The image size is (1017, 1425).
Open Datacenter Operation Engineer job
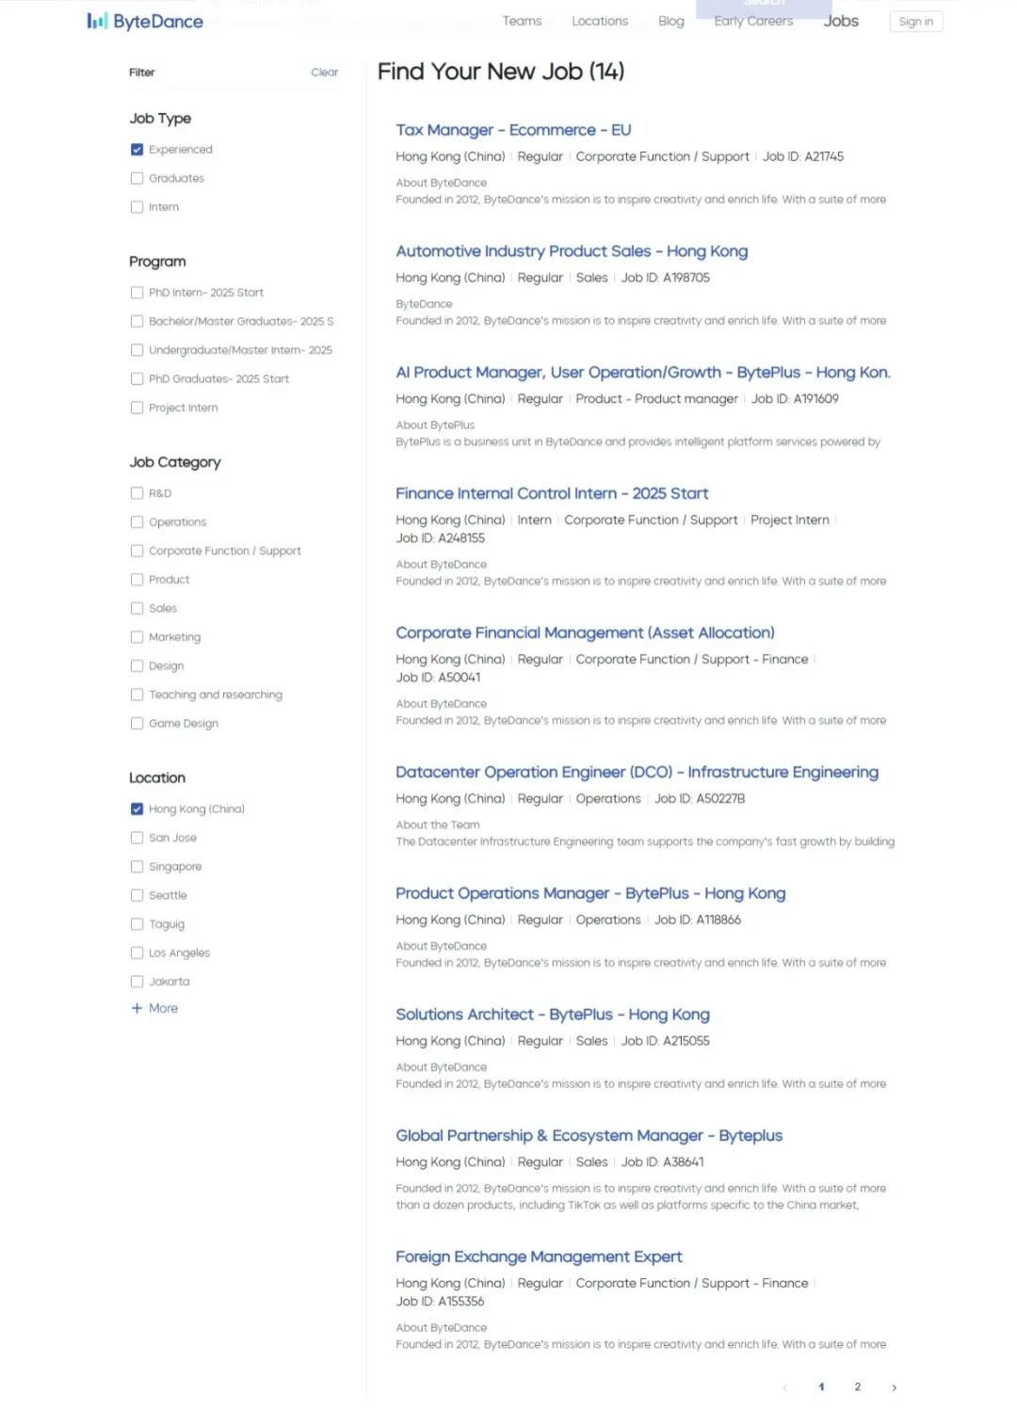pyautogui.click(x=637, y=772)
